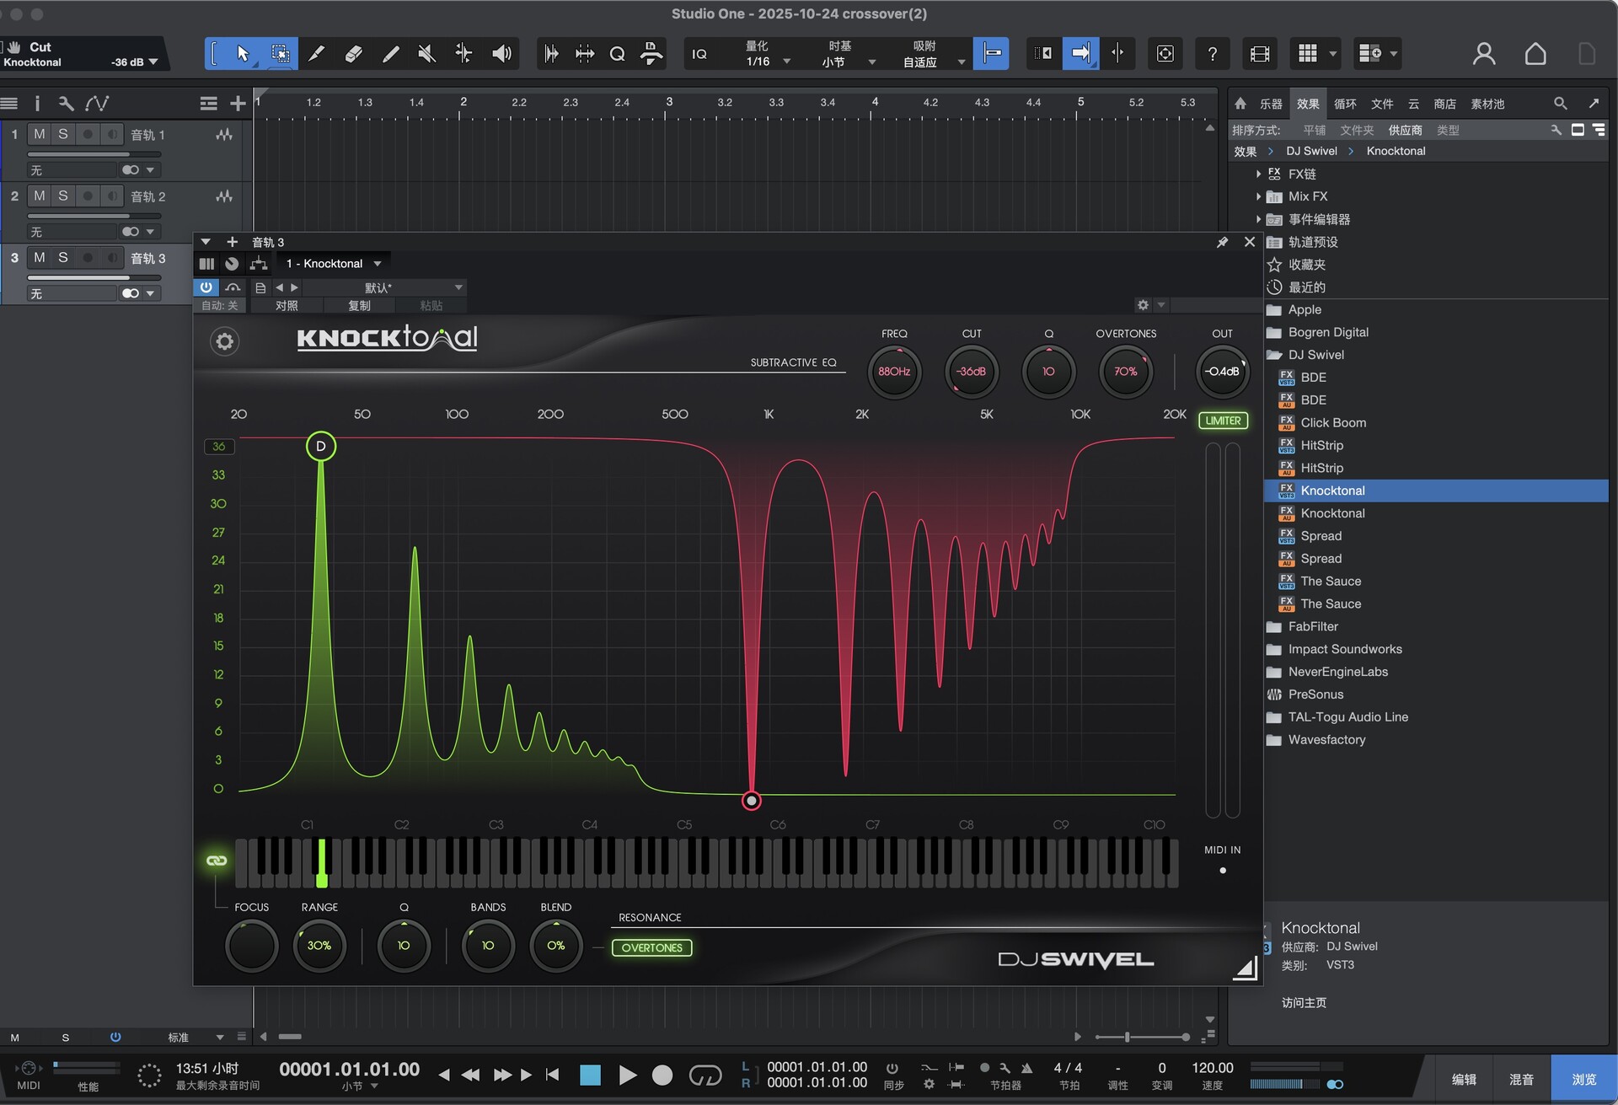
Task: Mute track 音轨 1
Action: (x=39, y=134)
